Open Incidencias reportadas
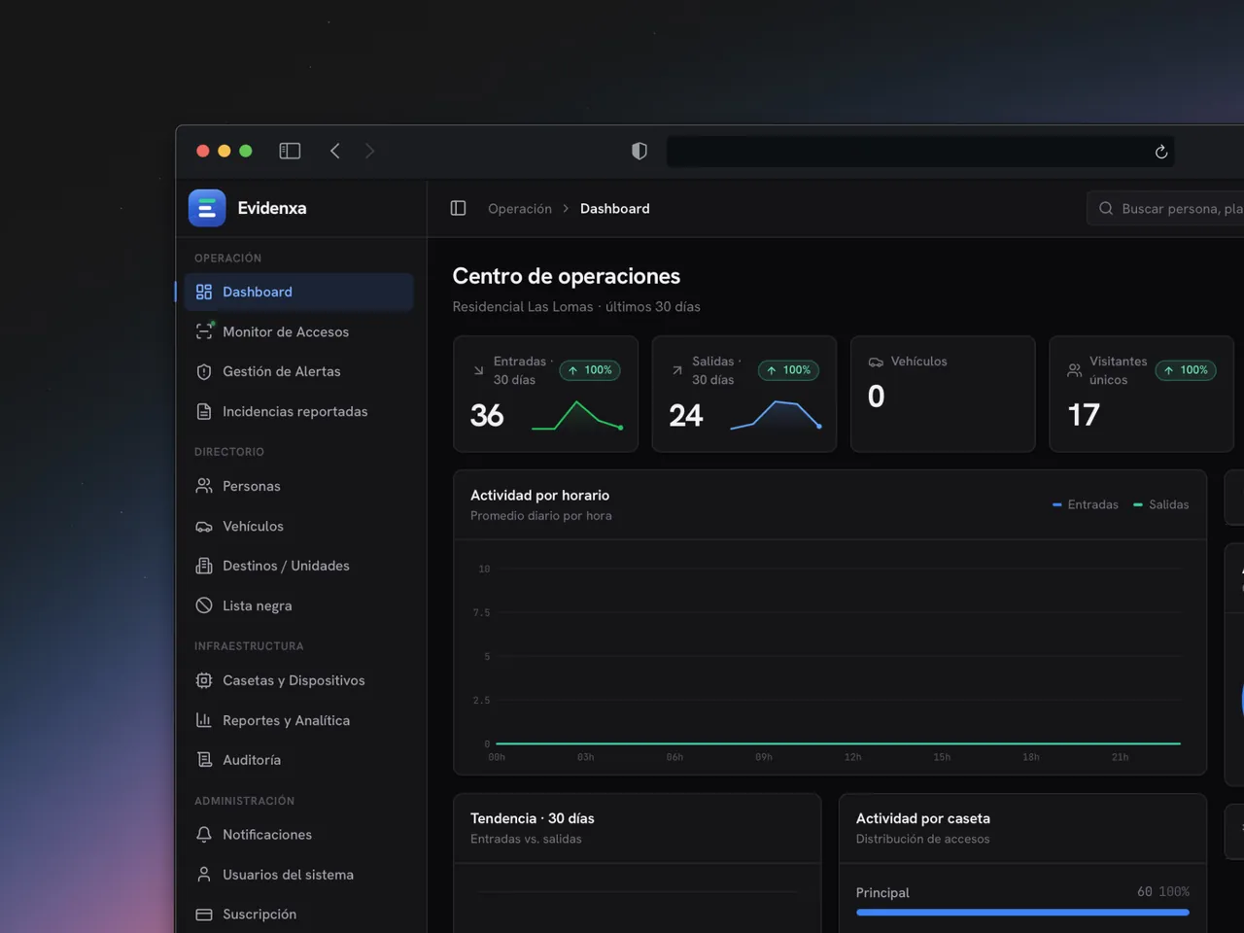Viewport: 1244px width, 933px height. (298, 411)
